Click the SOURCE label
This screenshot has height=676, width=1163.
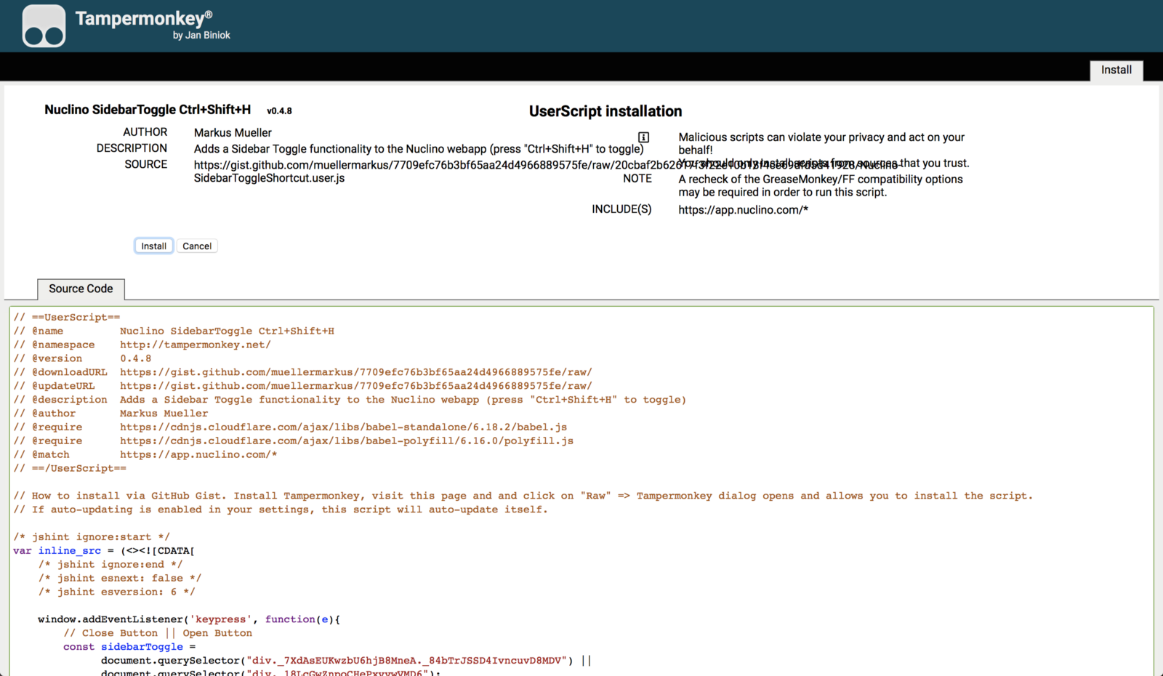145,164
